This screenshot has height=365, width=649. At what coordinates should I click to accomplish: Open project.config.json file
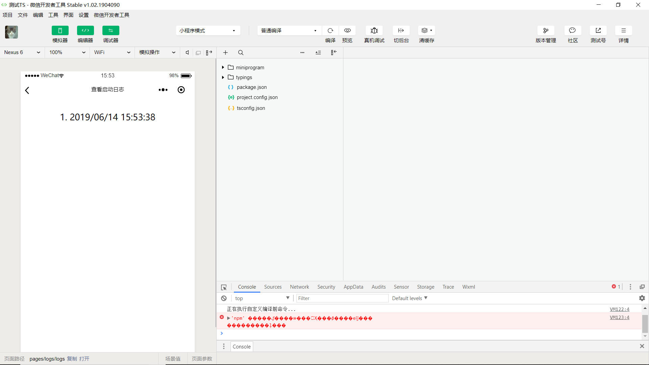click(x=257, y=97)
